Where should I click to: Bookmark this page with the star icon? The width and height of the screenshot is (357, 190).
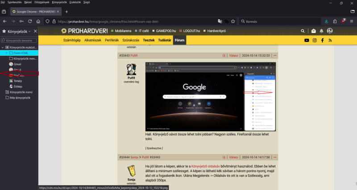point(233,21)
